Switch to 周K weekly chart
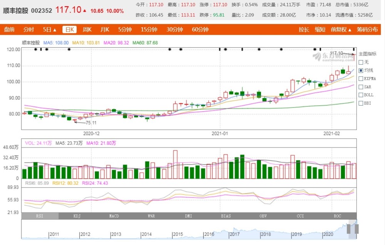 pos(87,30)
